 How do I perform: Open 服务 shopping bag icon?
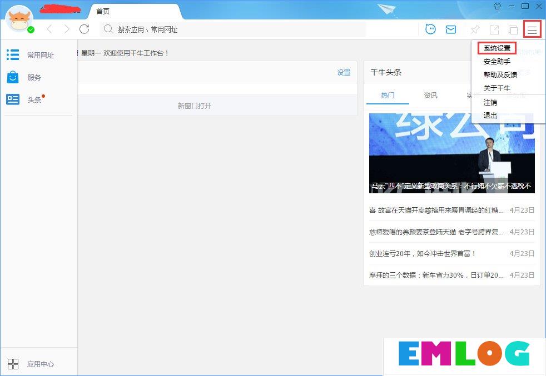tap(13, 77)
